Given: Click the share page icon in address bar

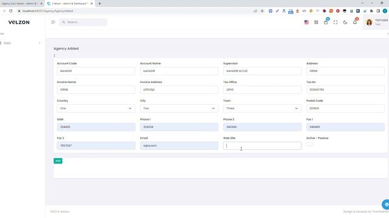Looking at the screenshot, I should 255,11.
